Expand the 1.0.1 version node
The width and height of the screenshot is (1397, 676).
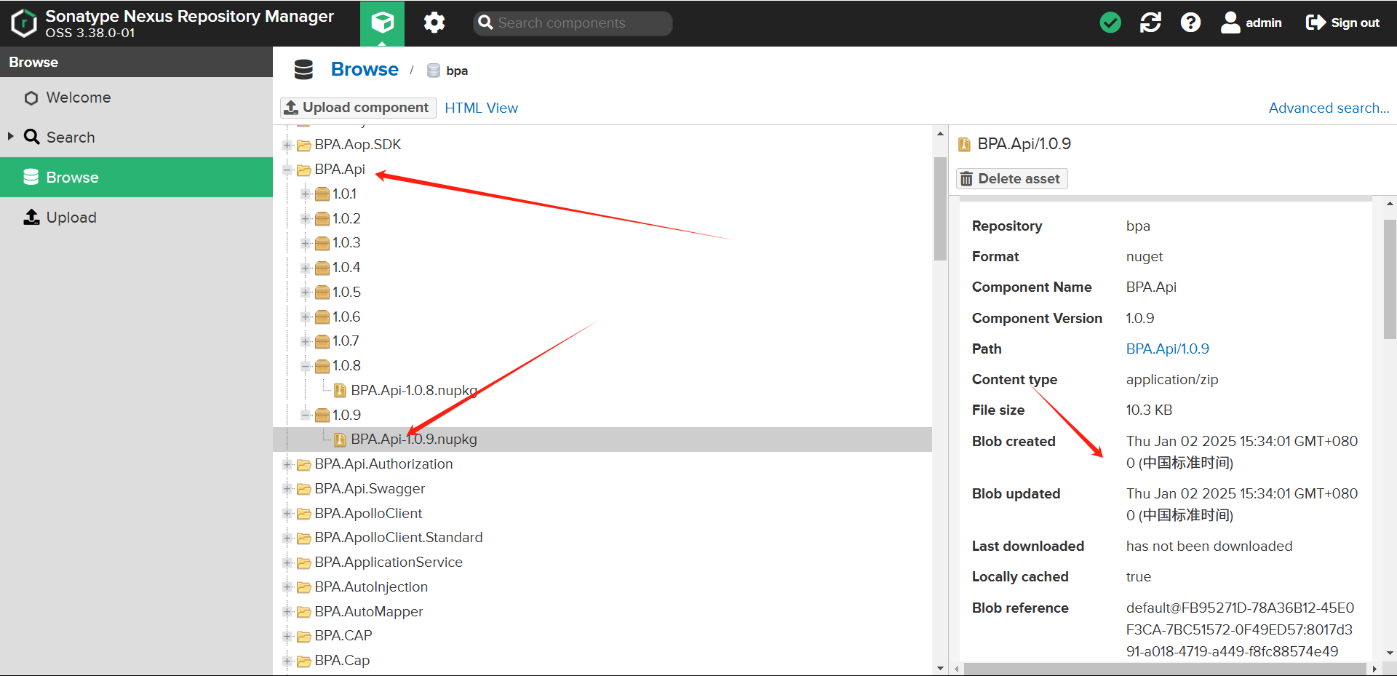tap(306, 194)
